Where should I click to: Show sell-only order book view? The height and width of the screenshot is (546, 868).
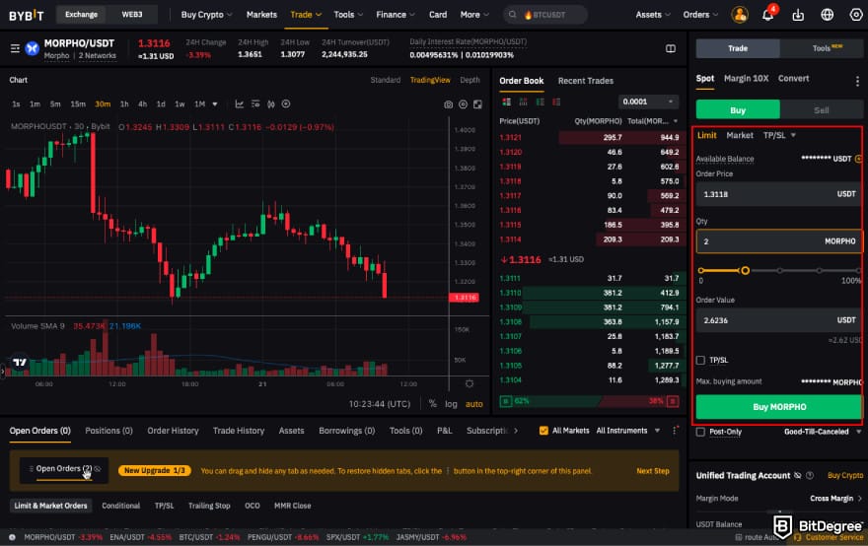(x=556, y=102)
